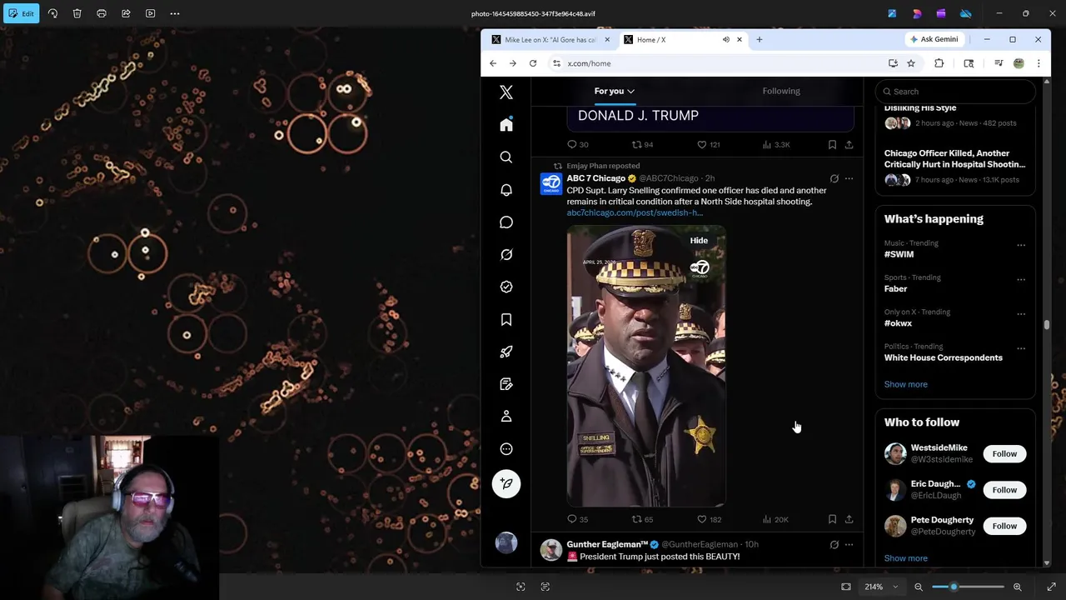This screenshot has width=1066, height=600.
Task: Click Show more under What's happening
Action: coord(905,384)
